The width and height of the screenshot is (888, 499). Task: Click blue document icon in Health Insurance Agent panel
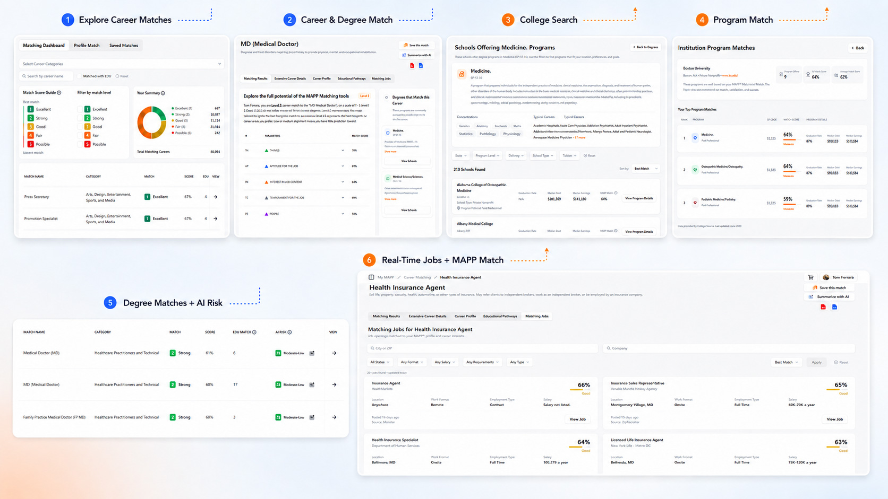click(834, 307)
